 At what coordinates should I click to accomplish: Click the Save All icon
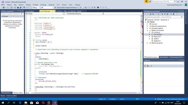(x=21, y=8)
